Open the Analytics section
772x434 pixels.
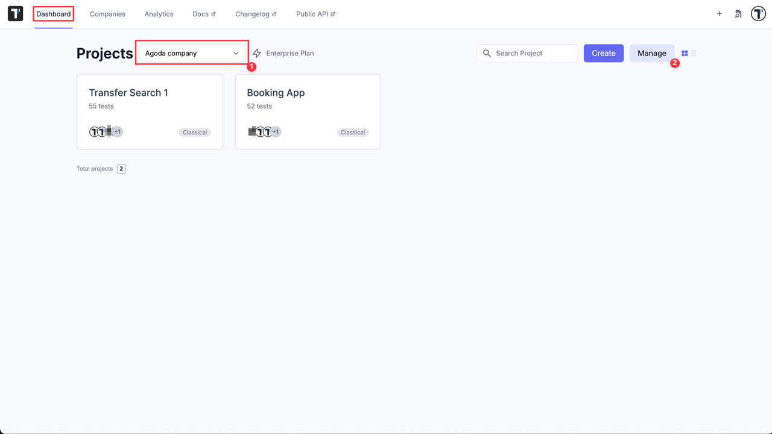point(159,14)
